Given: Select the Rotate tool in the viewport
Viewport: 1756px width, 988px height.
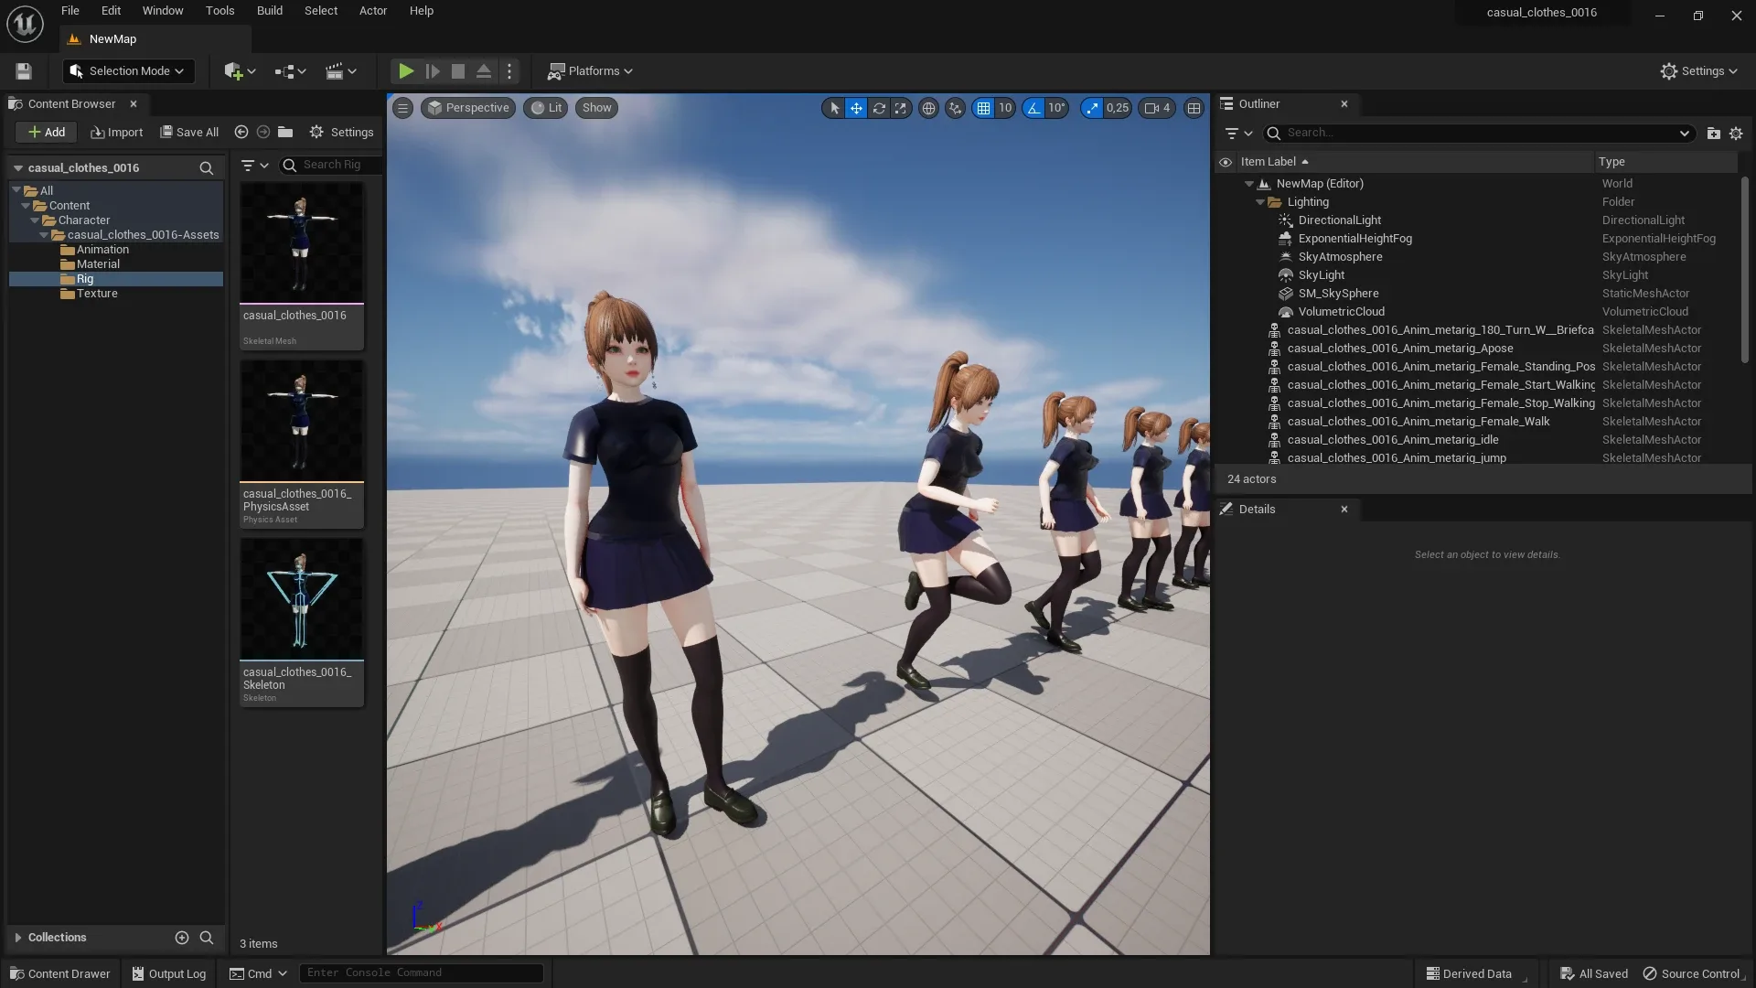Looking at the screenshot, I should pyautogui.click(x=879, y=108).
